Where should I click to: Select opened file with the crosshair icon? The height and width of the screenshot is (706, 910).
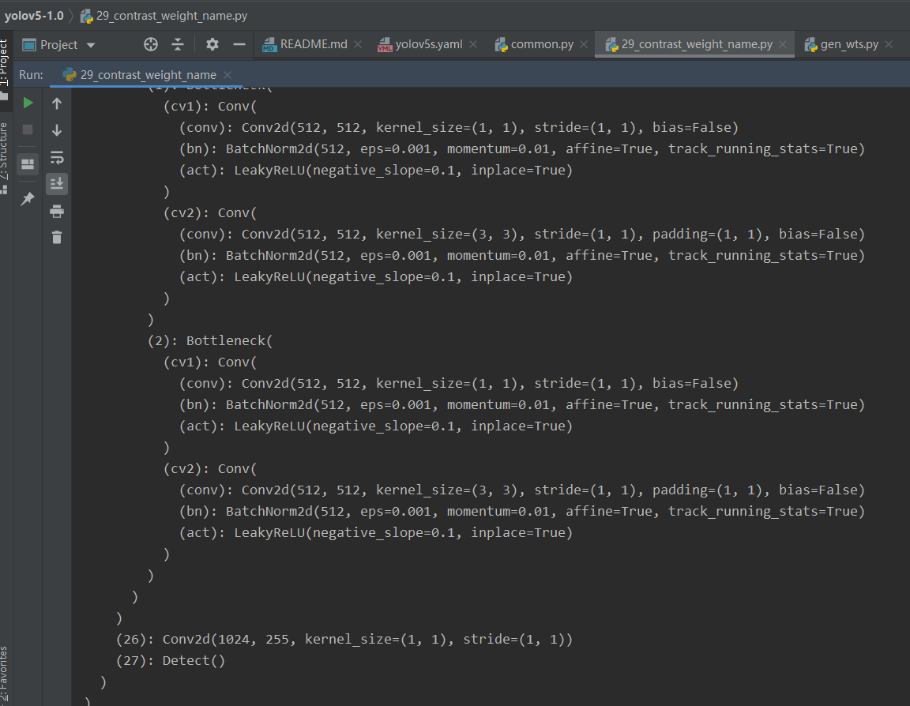(x=150, y=45)
